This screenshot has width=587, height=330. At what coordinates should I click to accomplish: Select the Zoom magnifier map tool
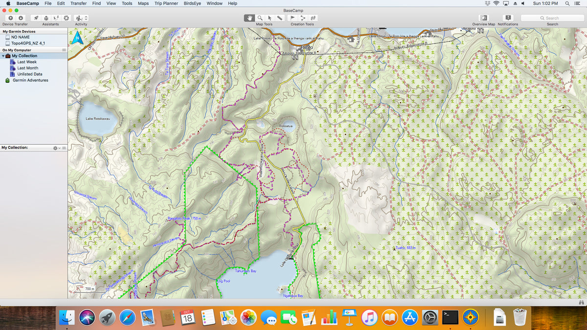pyautogui.click(x=259, y=18)
